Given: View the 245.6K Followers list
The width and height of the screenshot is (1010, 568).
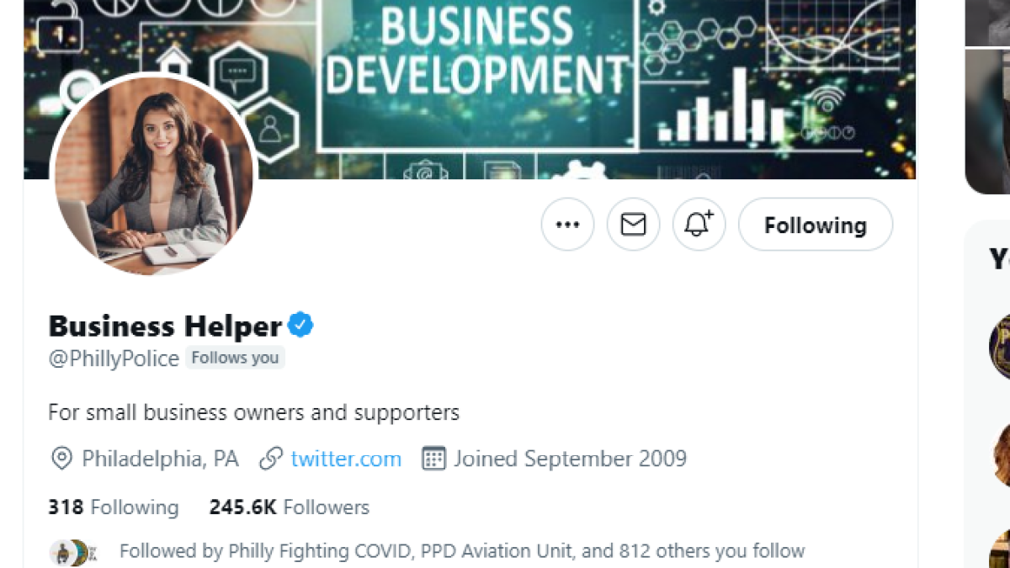Looking at the screenshot, I should coord(289,507).
